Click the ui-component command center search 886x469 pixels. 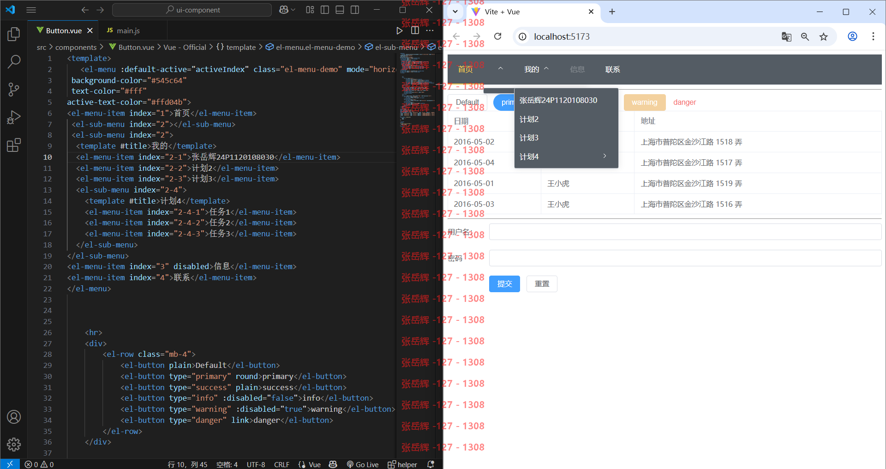click(x=192, y=10)
